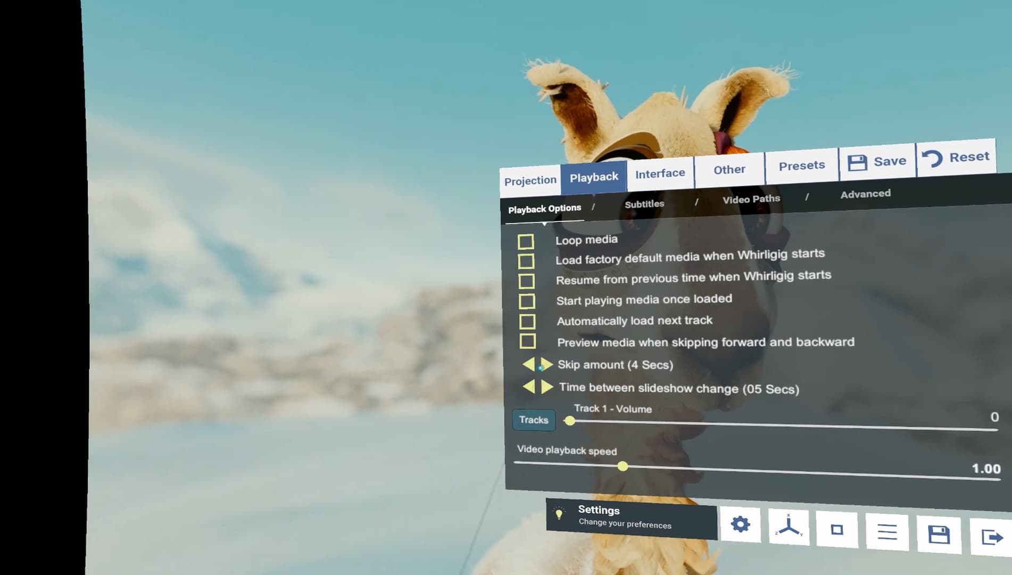Viewport: 1012px width, 575px height.
Task: Open the Settings gear icon
Action: pos(740,524)
